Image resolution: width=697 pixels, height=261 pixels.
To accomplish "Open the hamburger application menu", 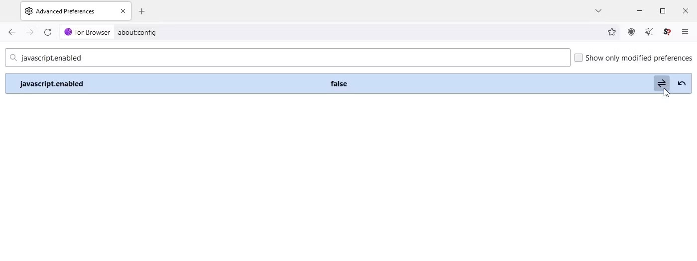I will 685,32.
